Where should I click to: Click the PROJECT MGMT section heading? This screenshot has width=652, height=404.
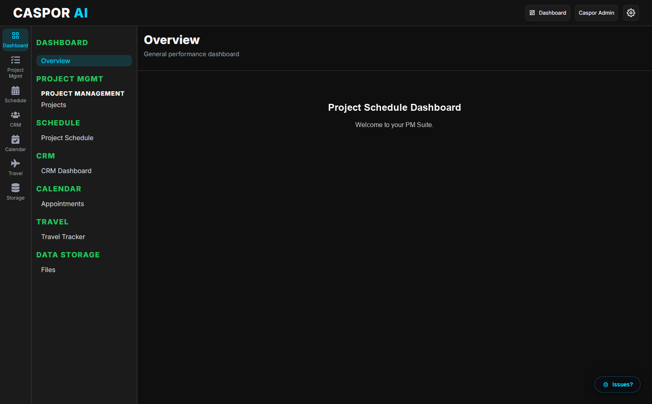click(70, 79)
